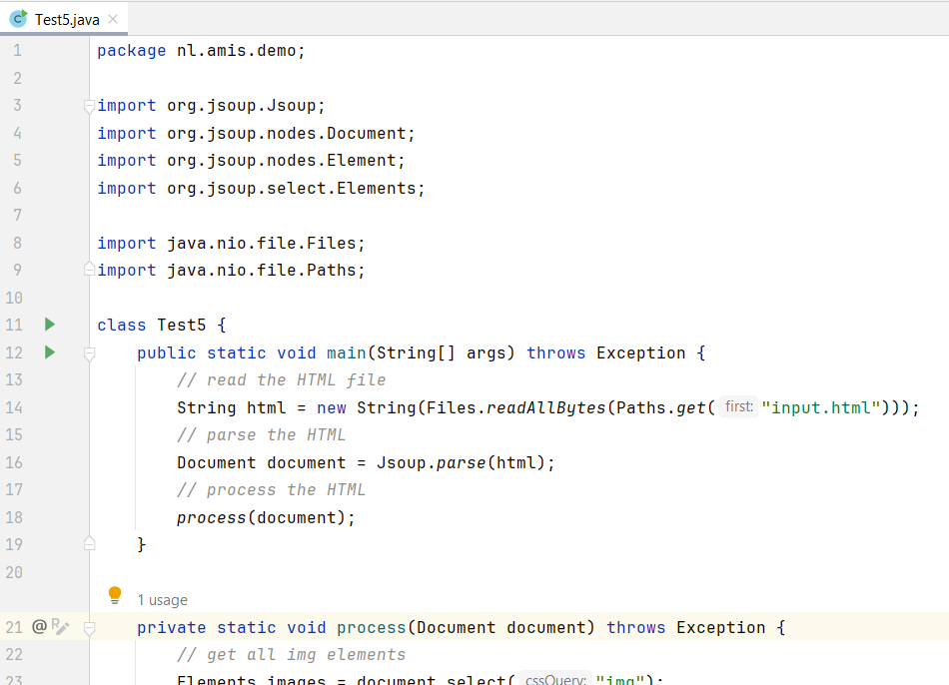Collapse the import block at line 3
Image resolution: width=949 pixels, height=685 pixels.
pos(89,106)
